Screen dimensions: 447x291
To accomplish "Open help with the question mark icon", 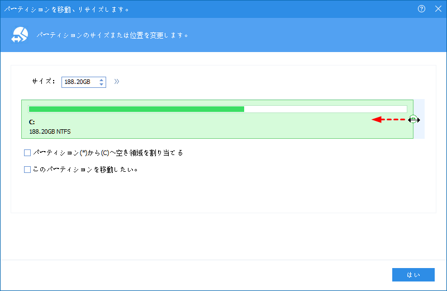I will pyautogui.click(x=421, y=9).
